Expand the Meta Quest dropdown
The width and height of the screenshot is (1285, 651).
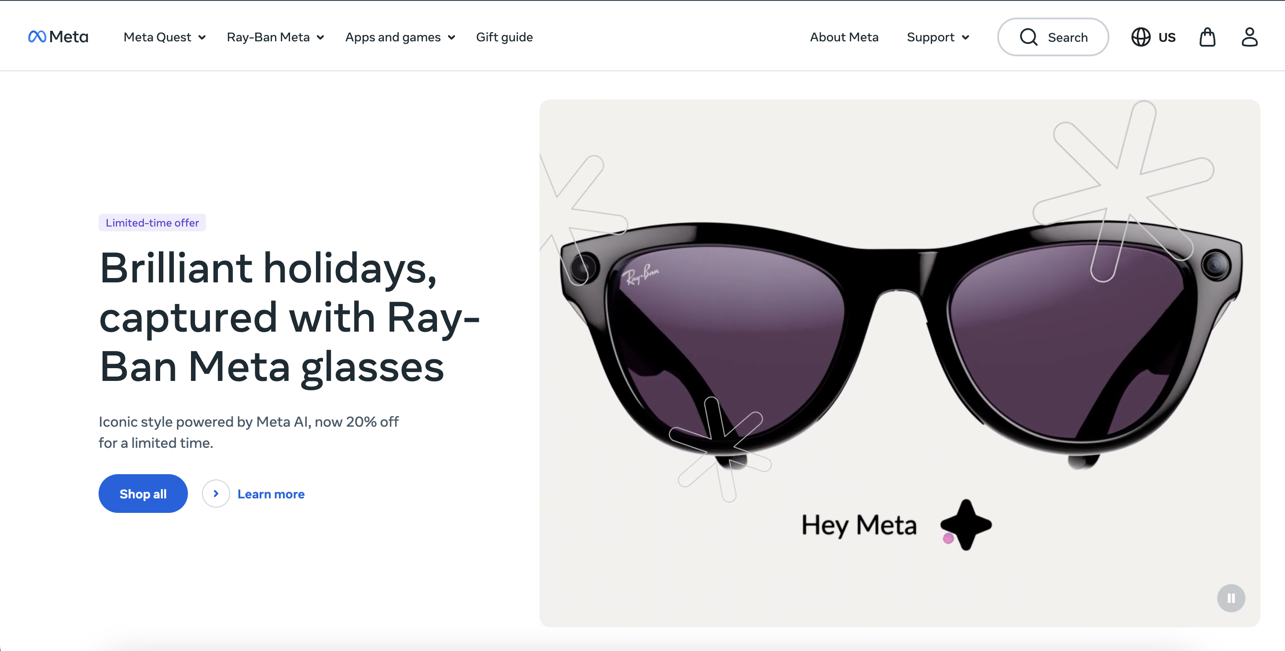point(165,37)
